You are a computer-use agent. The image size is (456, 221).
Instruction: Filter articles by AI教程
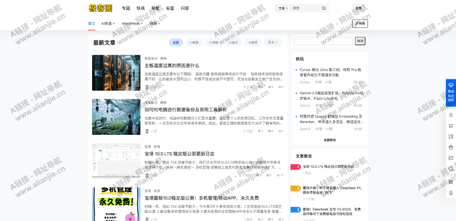(194, 42)
